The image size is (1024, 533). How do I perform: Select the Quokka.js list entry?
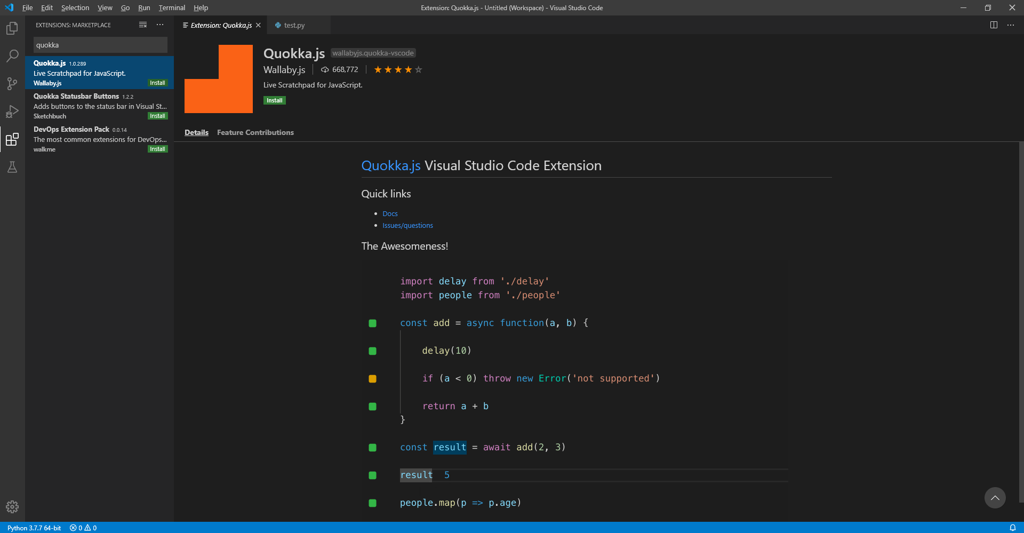click(100, 73)
